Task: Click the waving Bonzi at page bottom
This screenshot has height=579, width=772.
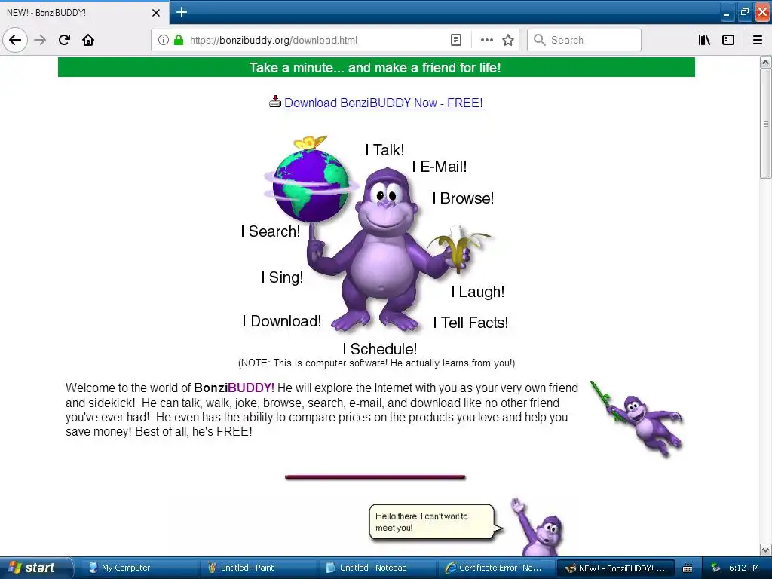Action: pyautogui.click(x=538, y=527)
